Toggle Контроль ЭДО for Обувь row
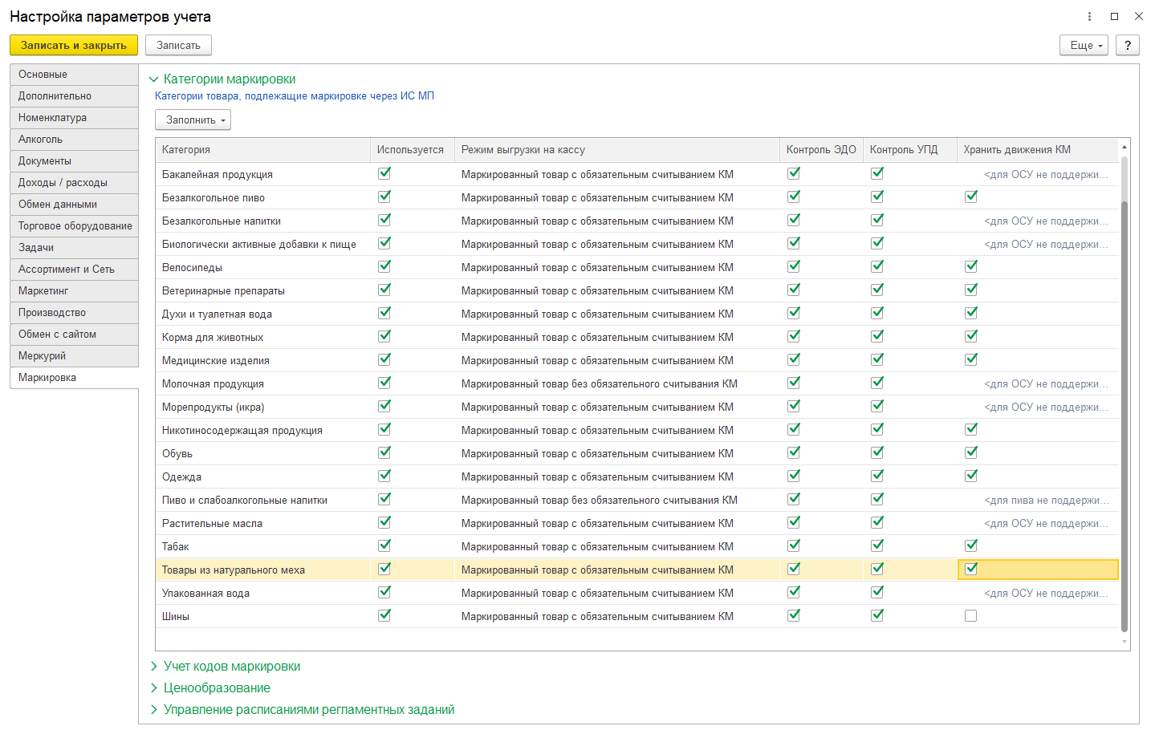The height and width of the screenshot is (734, 1155). point(794,453)
